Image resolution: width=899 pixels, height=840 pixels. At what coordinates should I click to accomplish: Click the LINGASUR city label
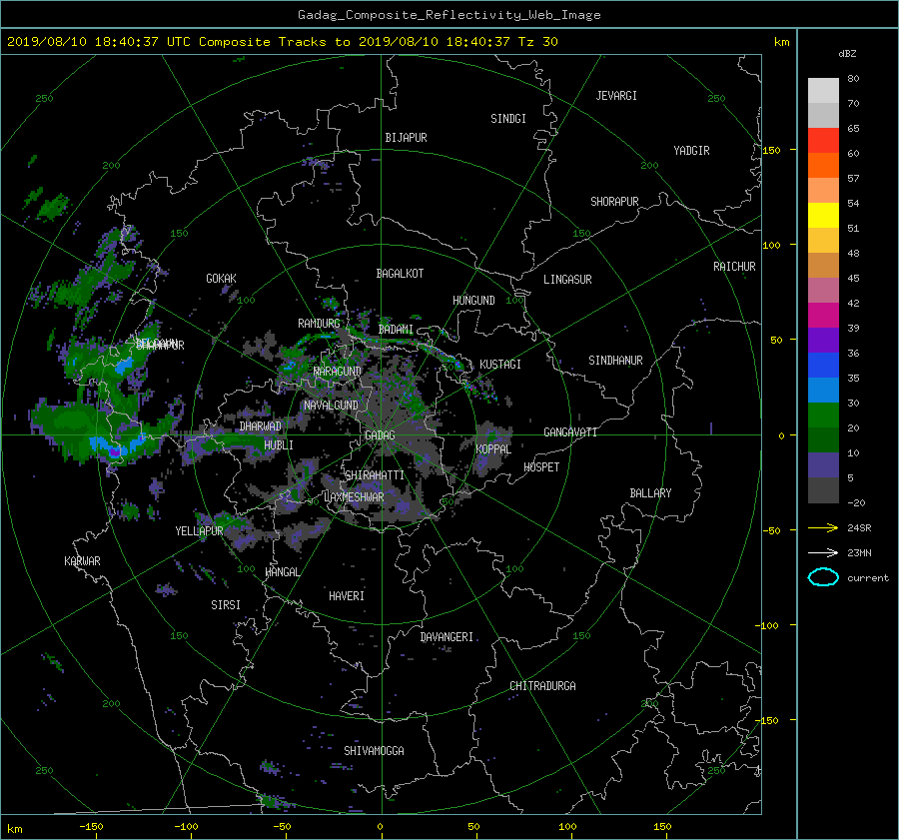(567, 280)
